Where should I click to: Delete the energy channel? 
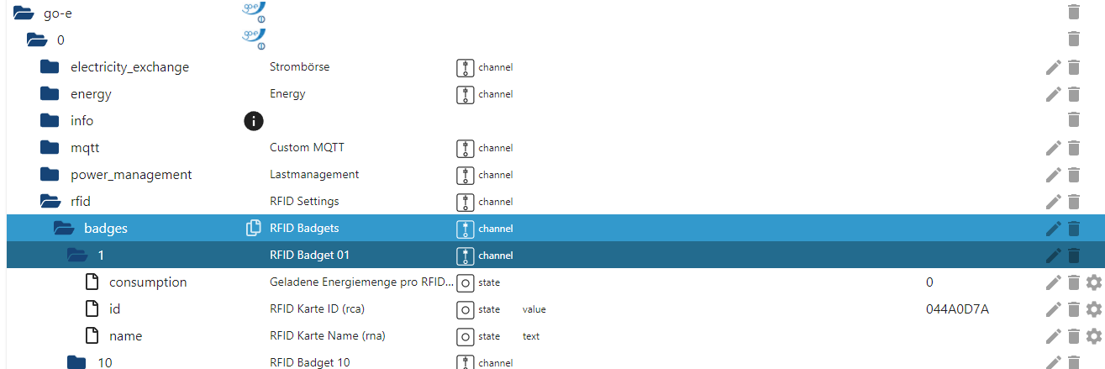tap(1073, 94)
